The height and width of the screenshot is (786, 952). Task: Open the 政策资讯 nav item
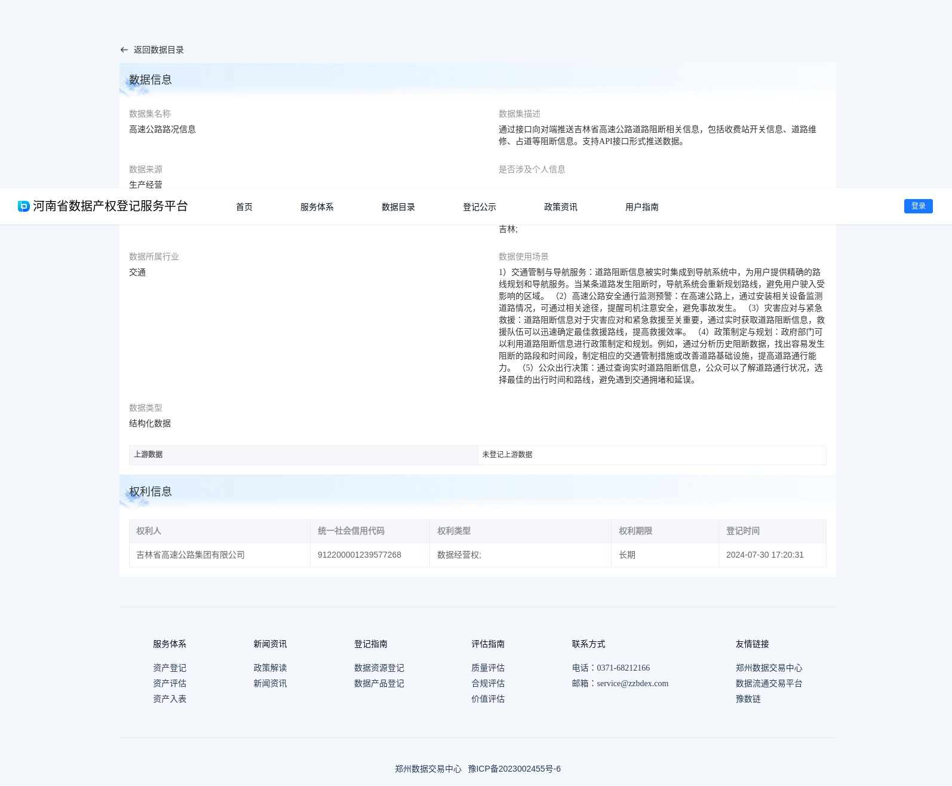point(561,207)
